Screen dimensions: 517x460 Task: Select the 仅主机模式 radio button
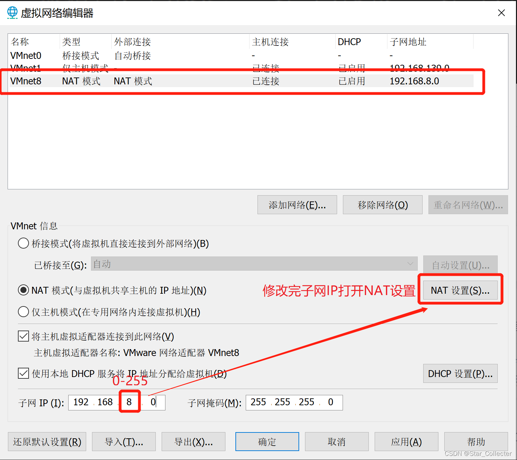click(23, 312)
